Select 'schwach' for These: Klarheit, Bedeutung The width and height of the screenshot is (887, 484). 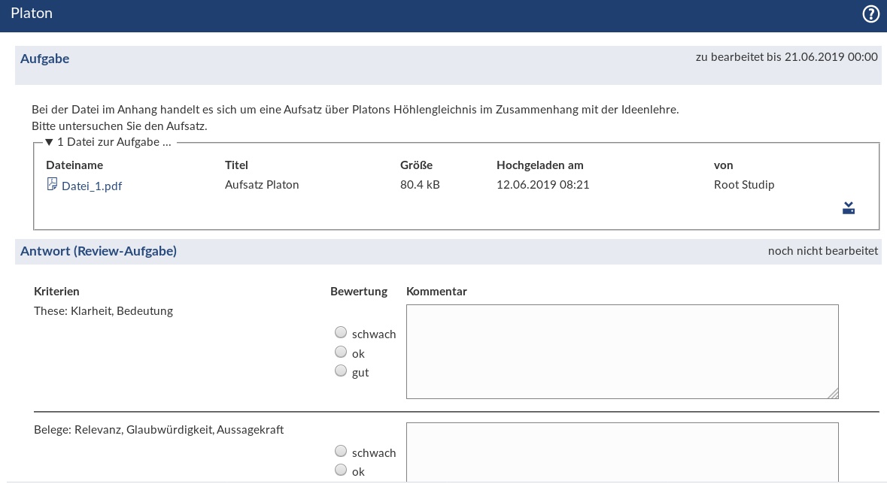pyautogui.click(x=341, y=332)
